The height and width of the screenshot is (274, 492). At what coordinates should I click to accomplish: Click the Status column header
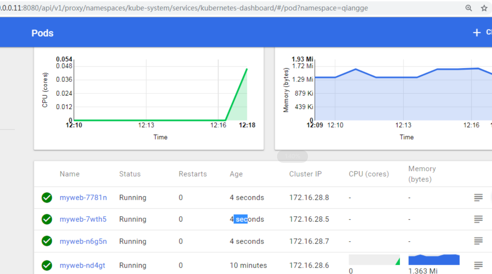pos(130,174)
